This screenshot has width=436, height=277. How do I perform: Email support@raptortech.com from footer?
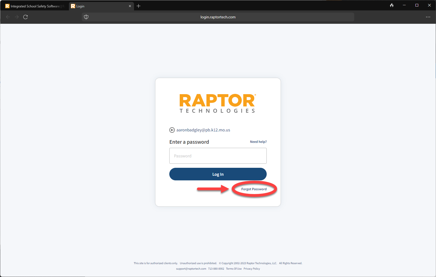click(191, 269)
